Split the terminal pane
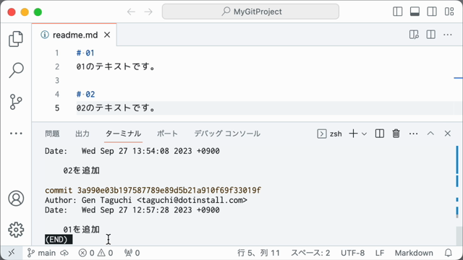The image size is (463, 260). [379, 134]
